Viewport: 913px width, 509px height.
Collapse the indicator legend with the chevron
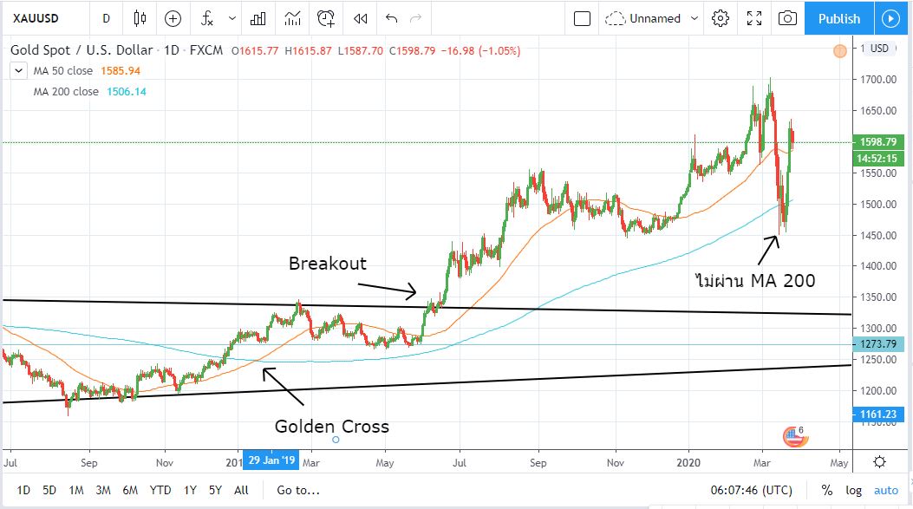[x=19, y=70]
